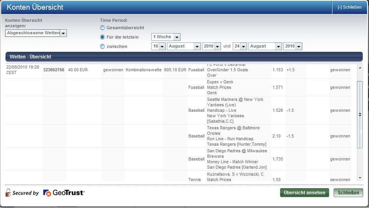Open the end month August dropdown

pos(265,46)
